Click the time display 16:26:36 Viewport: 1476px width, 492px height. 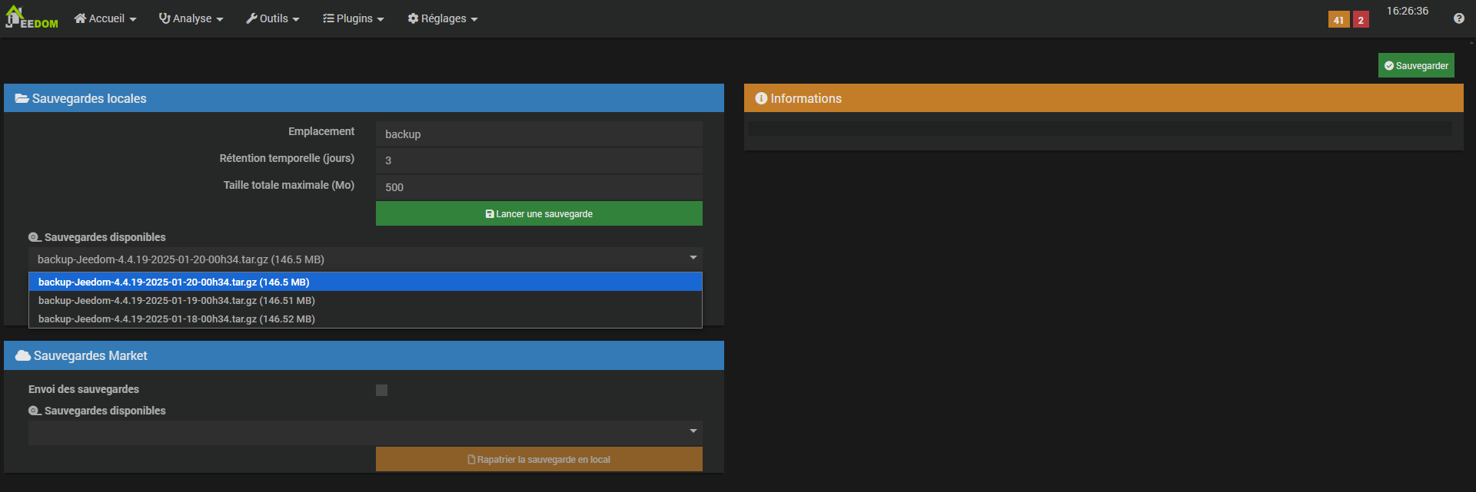(1407, 12)
